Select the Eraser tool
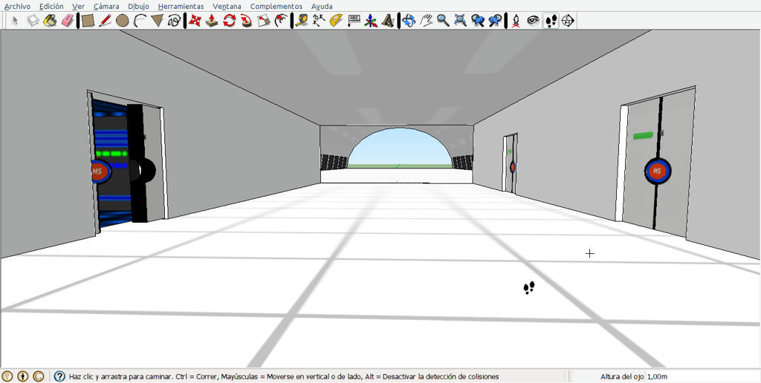This screenshot has width=761, height=383. [68, 21]
